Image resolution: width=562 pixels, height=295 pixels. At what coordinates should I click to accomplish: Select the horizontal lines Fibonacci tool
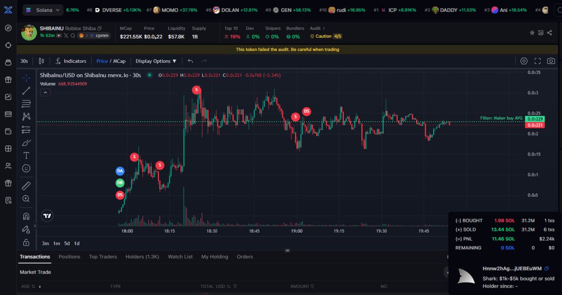coord(26,104)
